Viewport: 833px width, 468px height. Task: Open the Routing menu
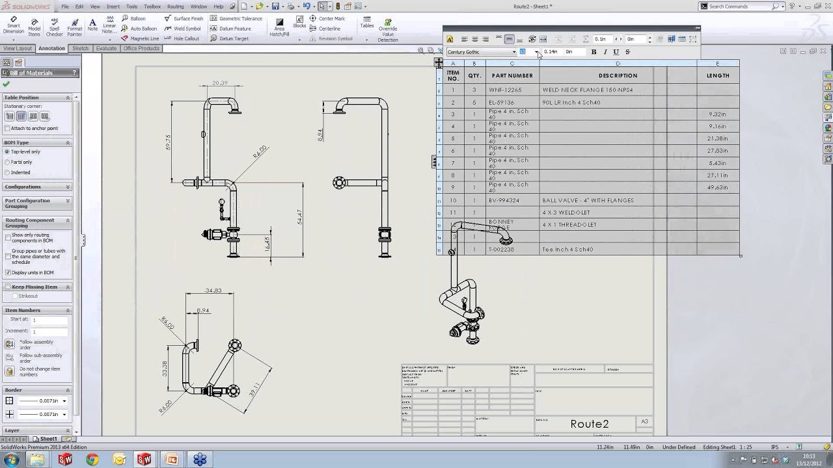[x=175, y=6]
